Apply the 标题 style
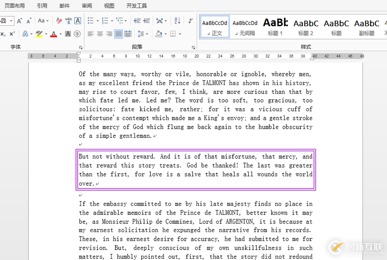 [336, 27]
